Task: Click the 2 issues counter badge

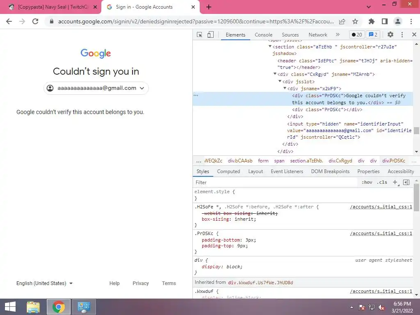Action: (373, 34)
